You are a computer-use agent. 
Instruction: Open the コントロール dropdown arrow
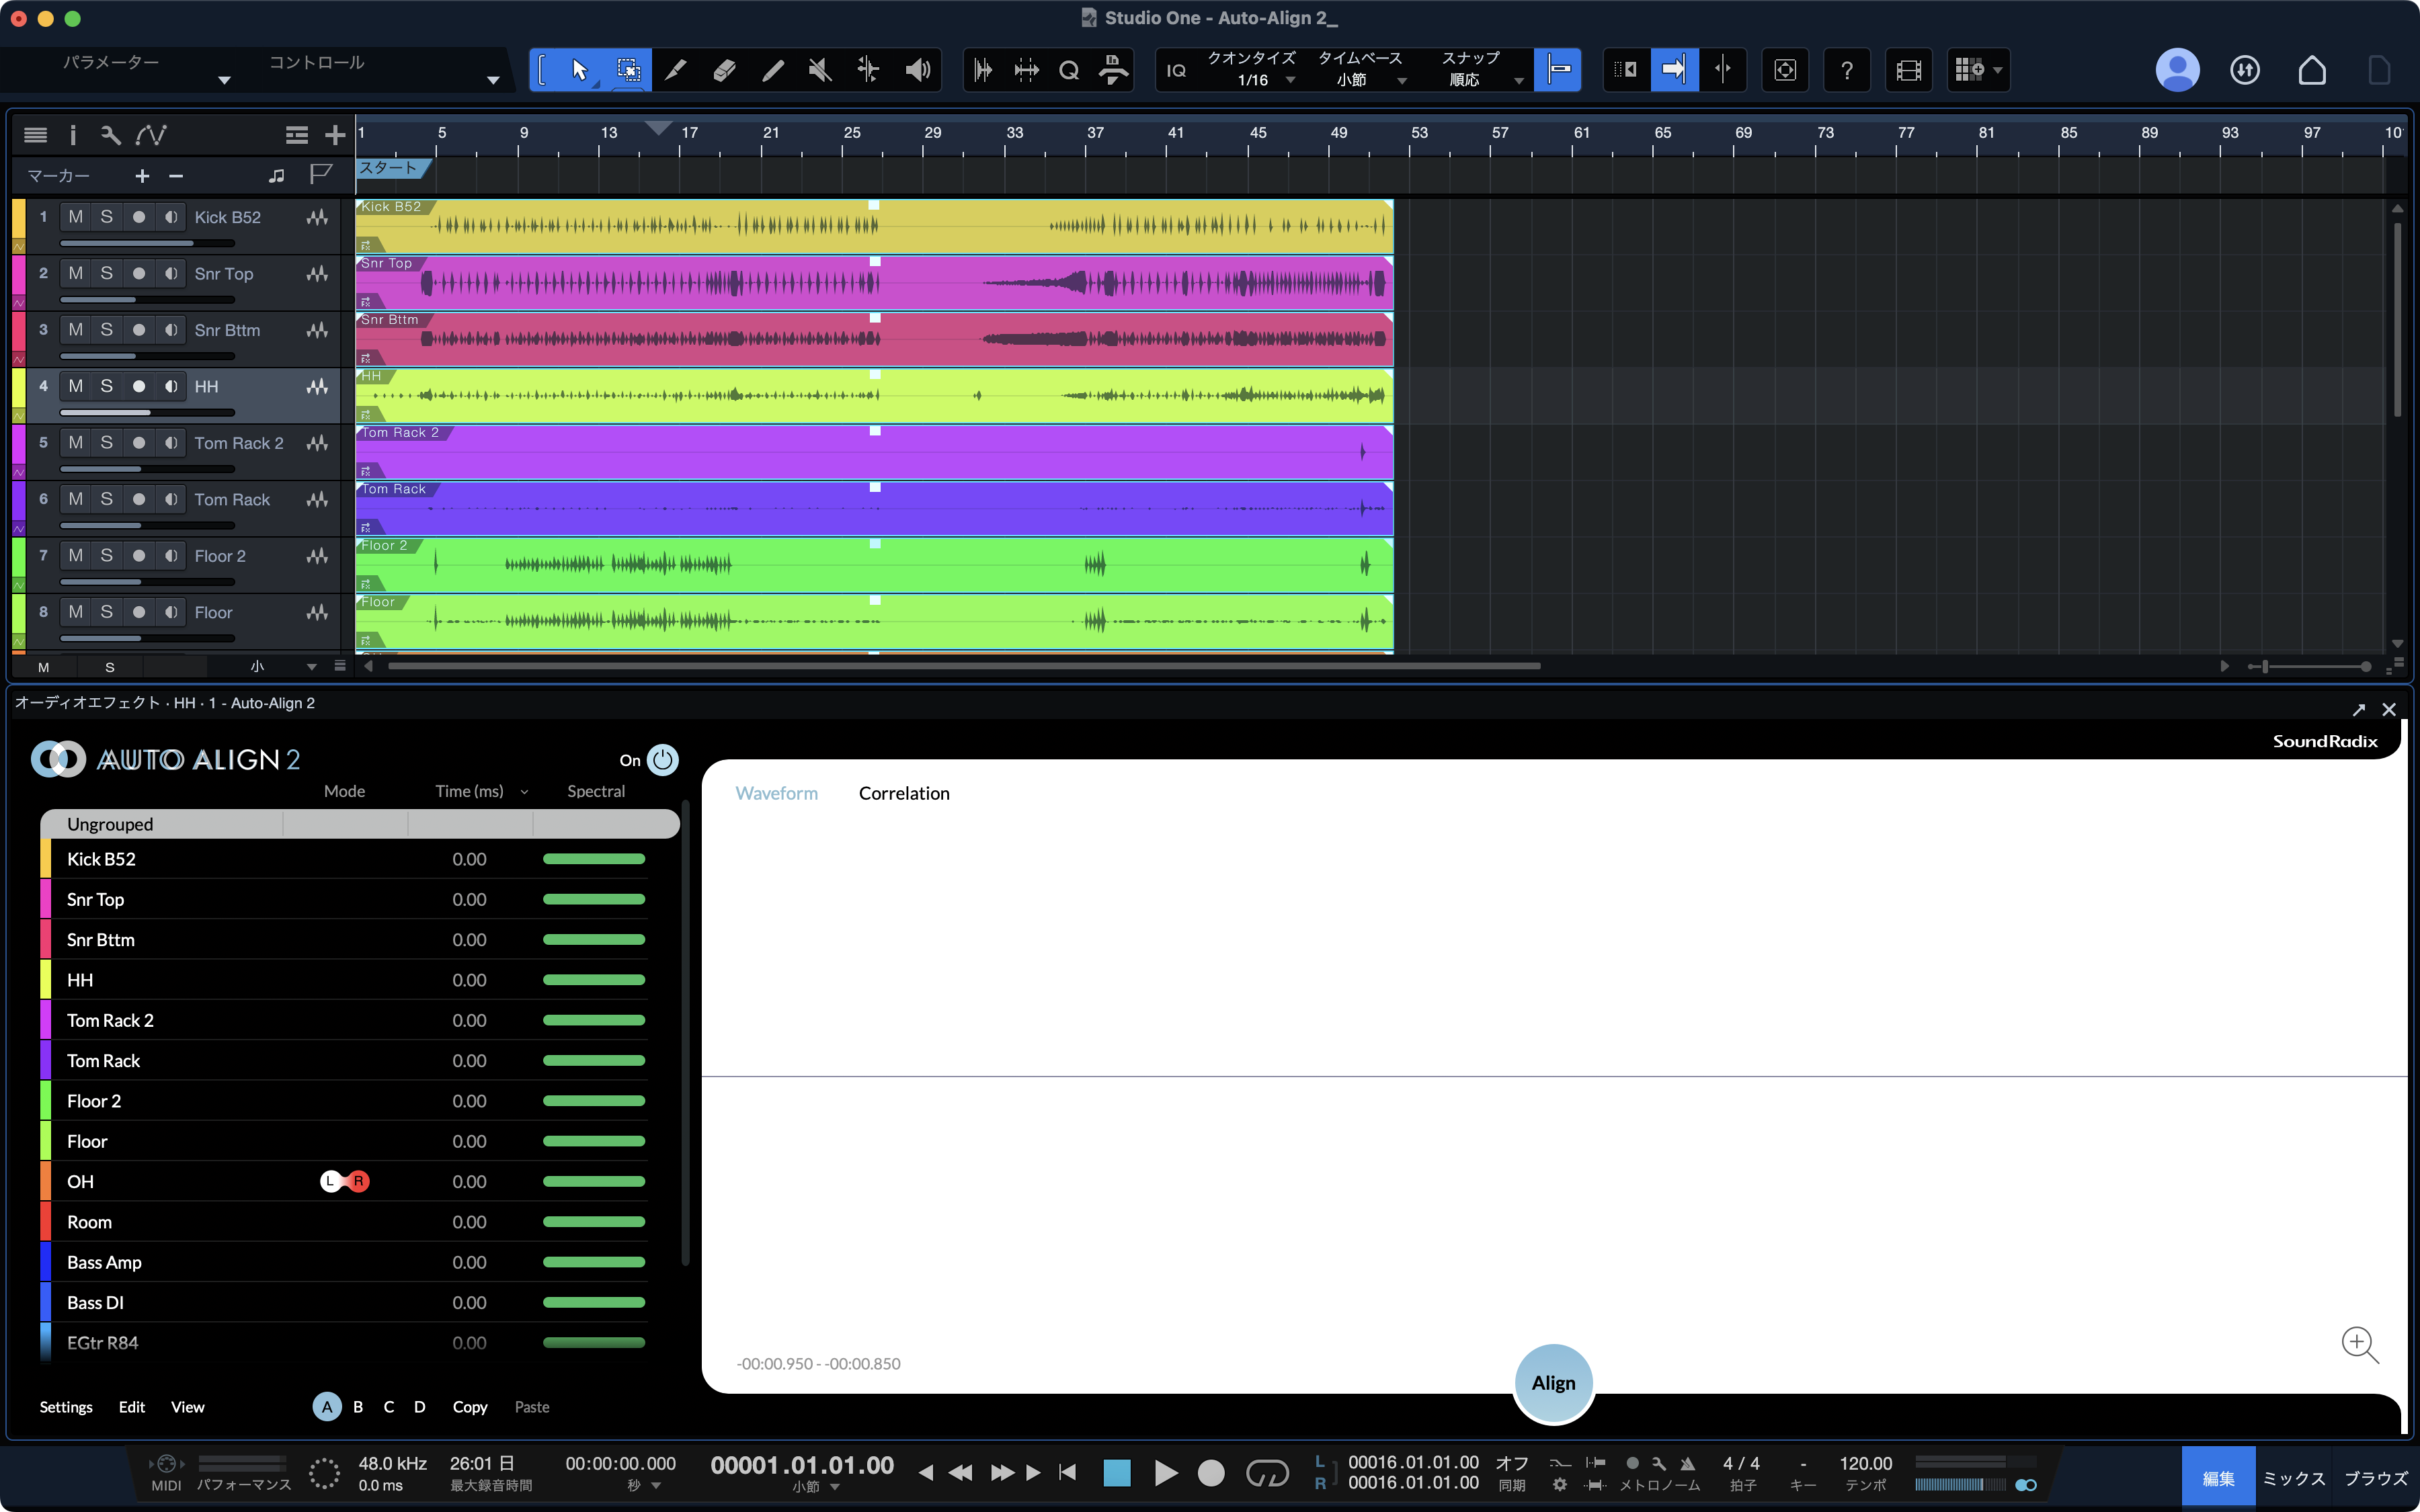coord(493,80)
